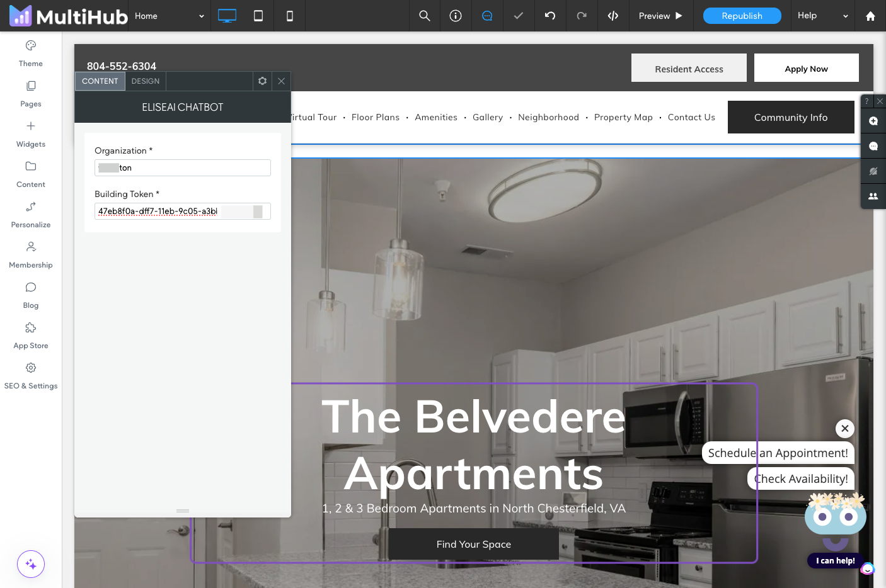Open SEO & Settings panel
The image size is (886, 588).
coord(31,376)
